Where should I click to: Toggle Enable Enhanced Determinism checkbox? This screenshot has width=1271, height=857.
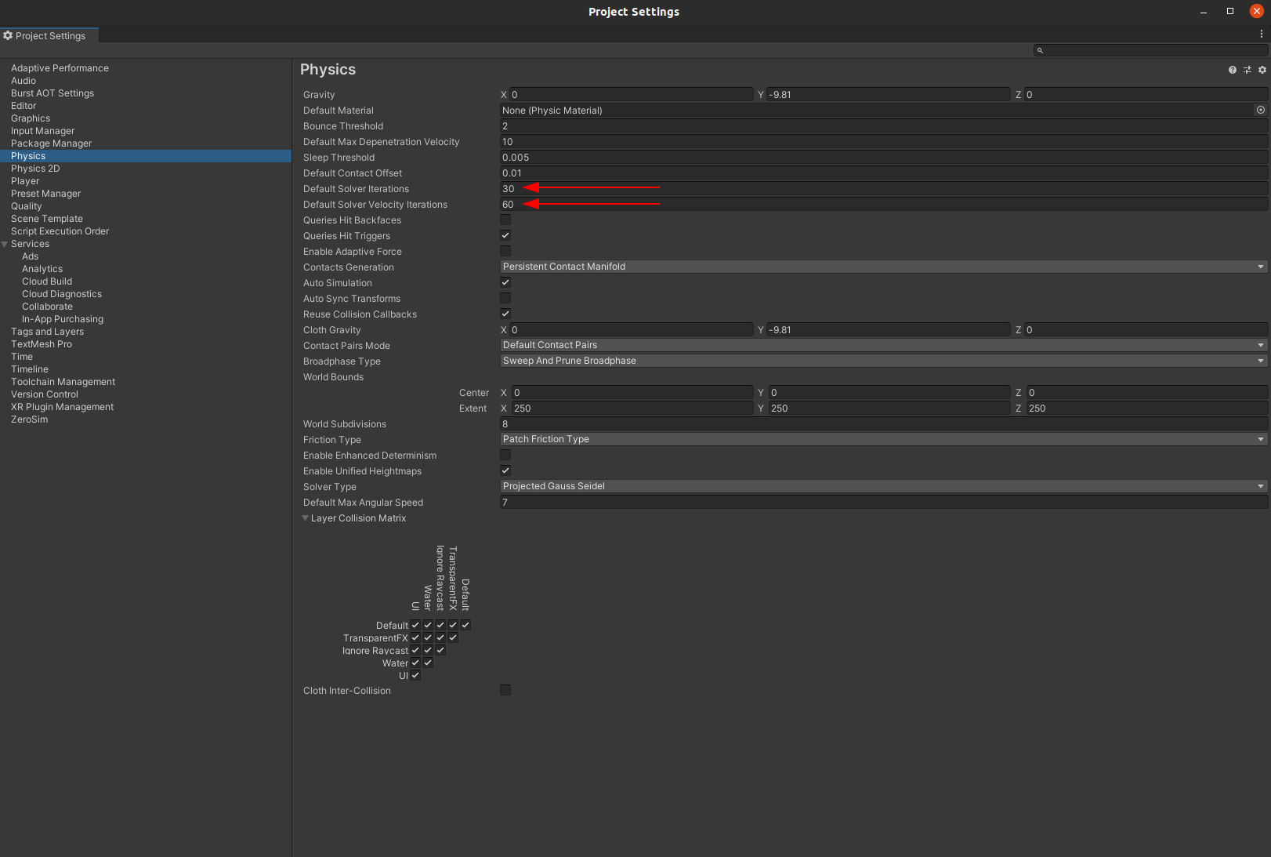click(505, 455)
